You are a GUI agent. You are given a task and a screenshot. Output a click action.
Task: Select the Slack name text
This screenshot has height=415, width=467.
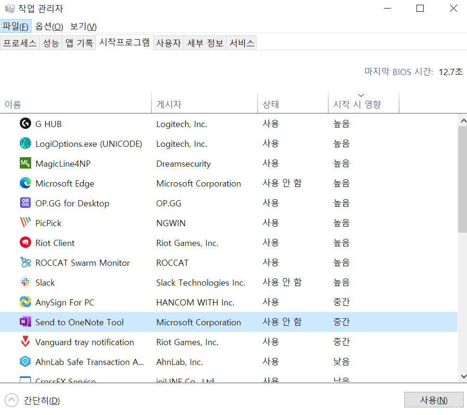[45, 283]
